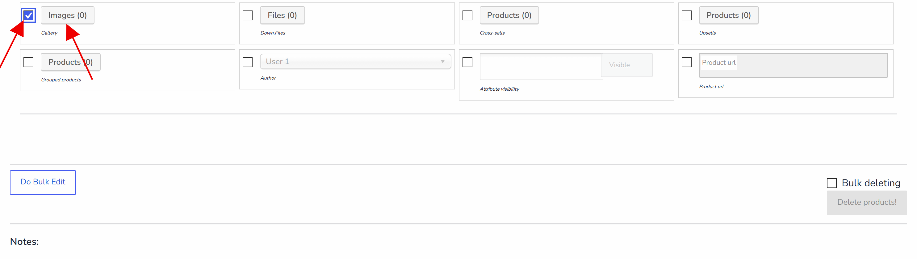Expand the User 1 author dropdown

click(x=356, y=61)
